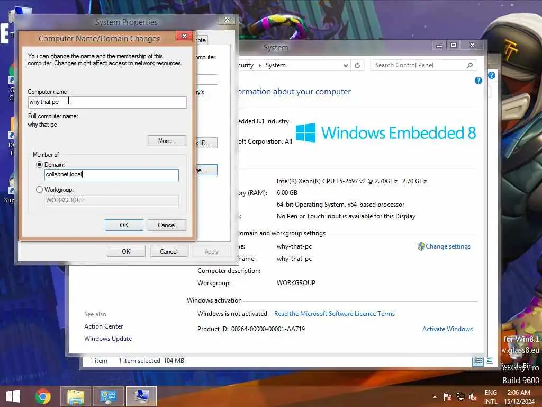Click the disabled WORKGROUP text field
The height and width of the screenshot is (407, 542).
point(112,200)
